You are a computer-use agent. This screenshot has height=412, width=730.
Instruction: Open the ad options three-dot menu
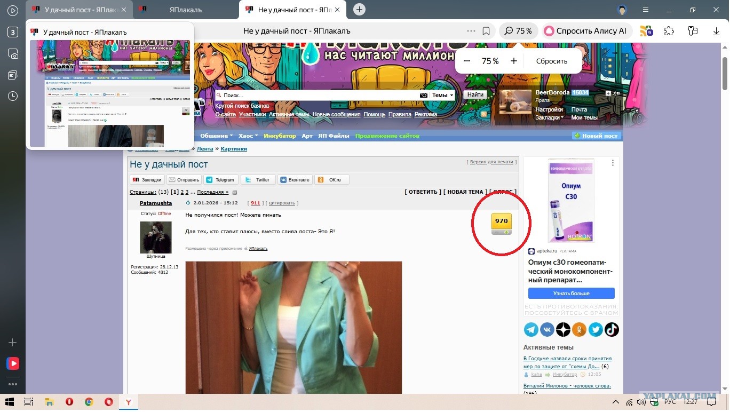coord(613,163)
